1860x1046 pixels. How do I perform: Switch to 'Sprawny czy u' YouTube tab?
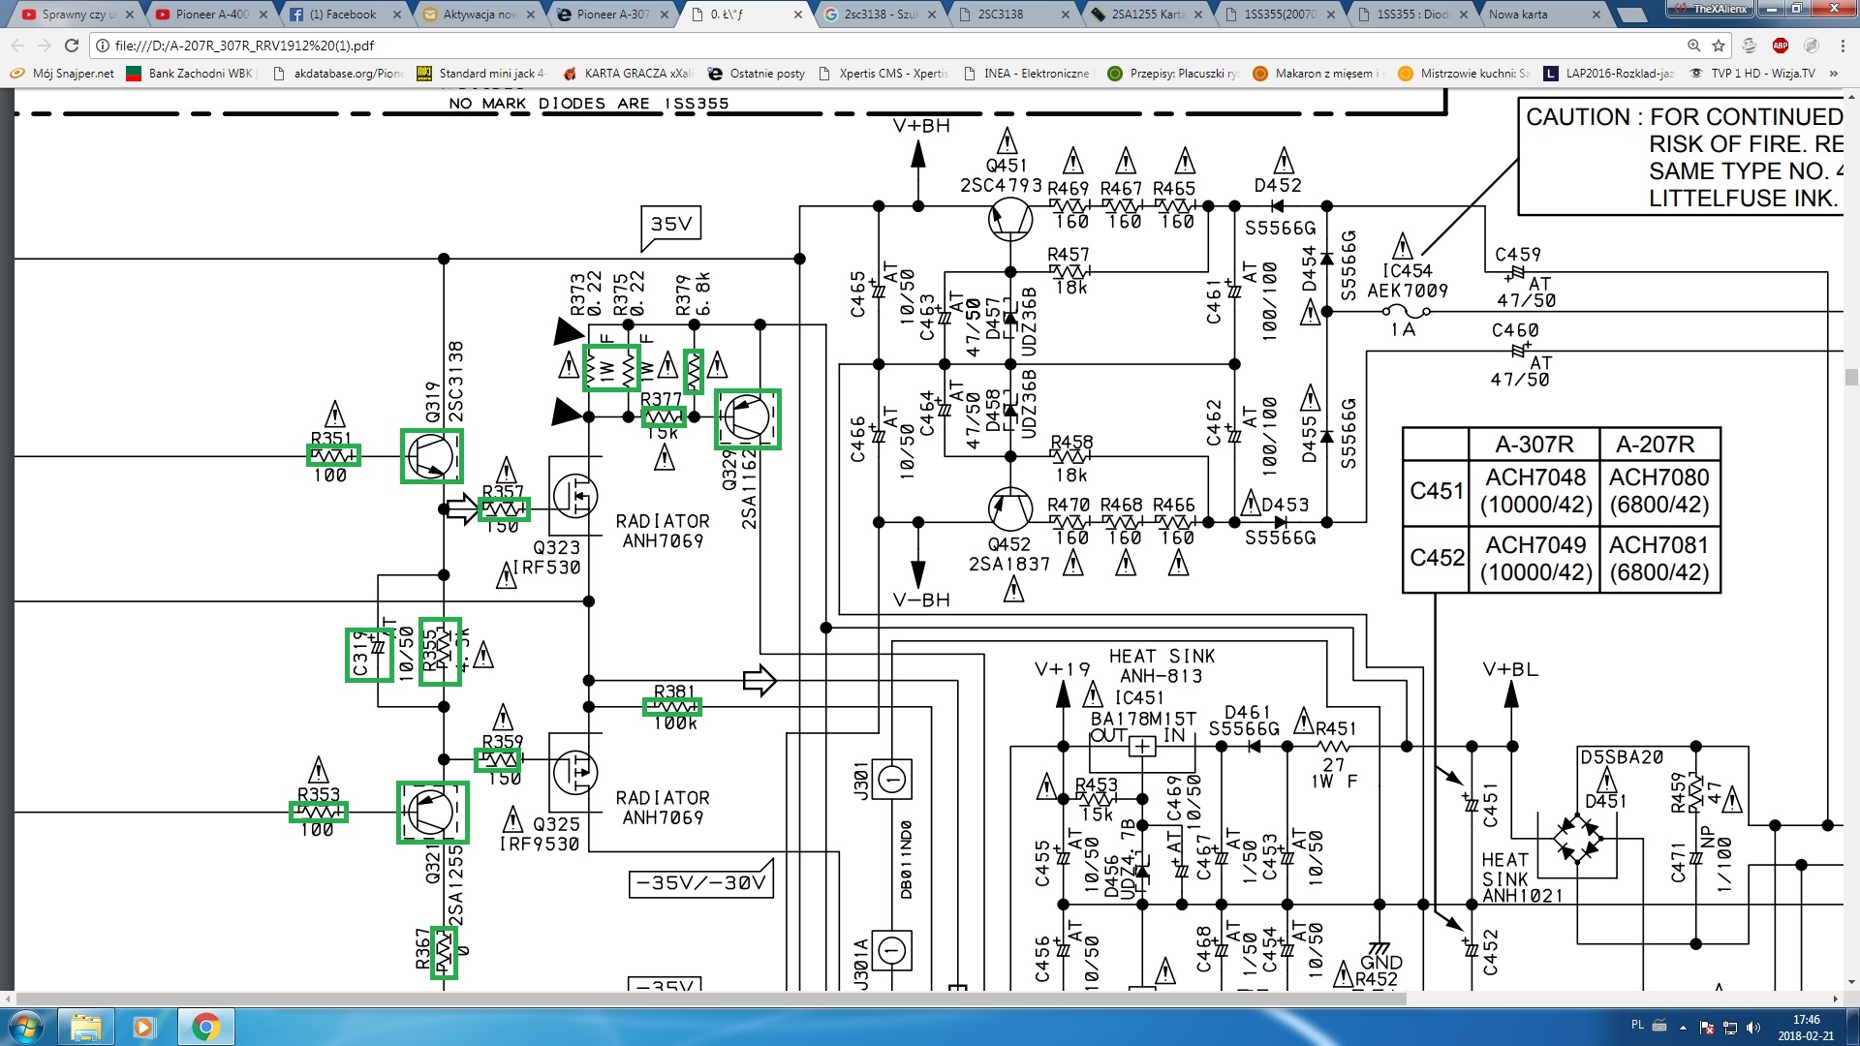[x=74, y=15]
